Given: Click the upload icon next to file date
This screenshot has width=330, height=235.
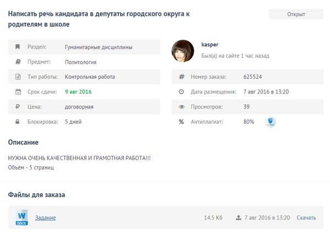Looking at the screenshot, I should [x=238, y=218].
